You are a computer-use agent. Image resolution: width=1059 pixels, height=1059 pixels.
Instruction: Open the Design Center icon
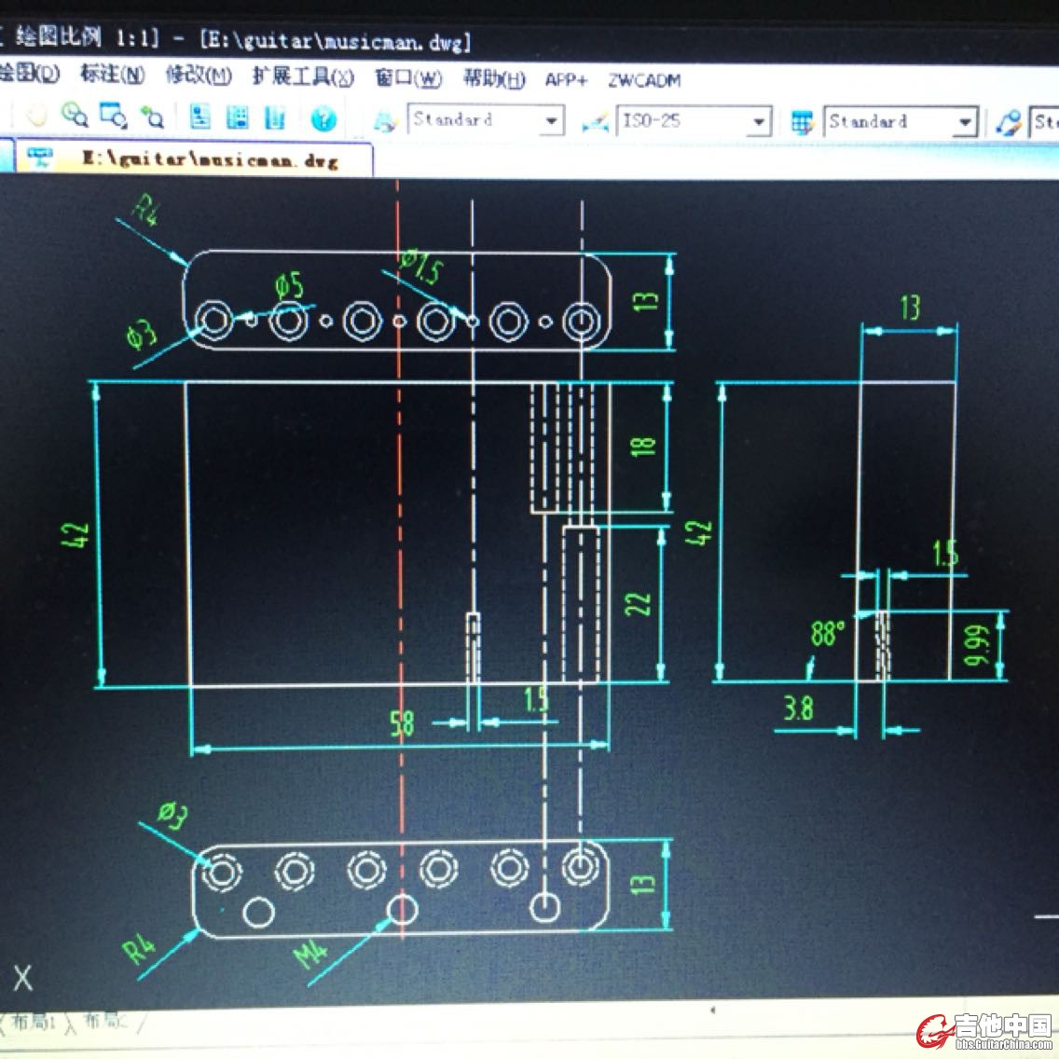pos(238,117)
